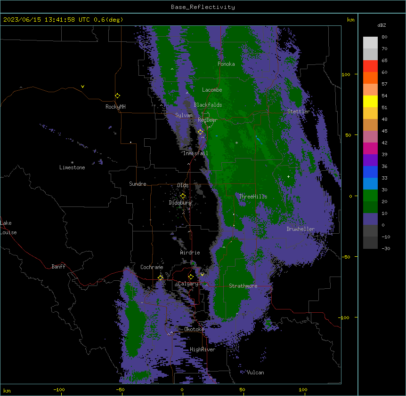
Task: Click the yellow station marker near Red Deer
Action: [x=201, y=132]
